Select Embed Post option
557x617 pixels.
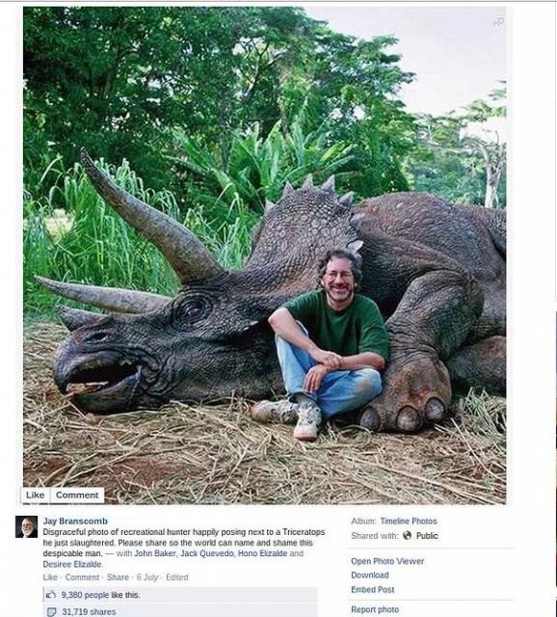[x=373, y=589]
